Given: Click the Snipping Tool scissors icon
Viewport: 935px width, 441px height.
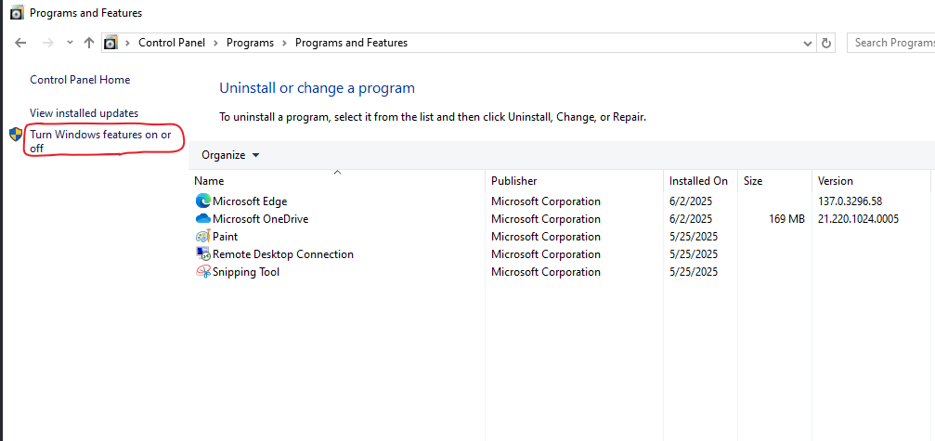Looking at the screenshot, I should (x=202, y=271).
